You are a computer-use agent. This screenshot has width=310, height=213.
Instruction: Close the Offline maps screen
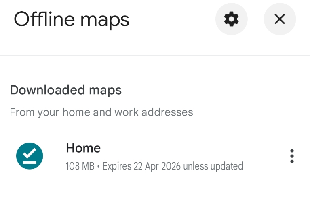coord(280,19)
